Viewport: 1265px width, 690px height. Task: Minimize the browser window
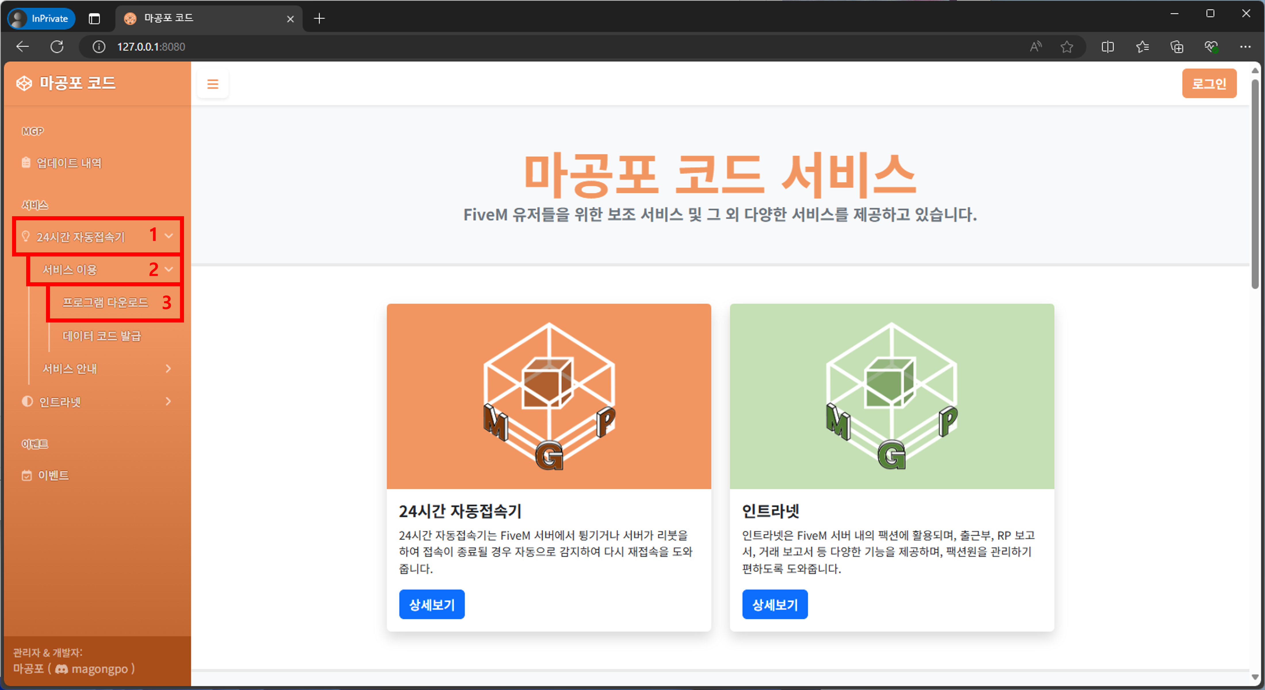1174,14
